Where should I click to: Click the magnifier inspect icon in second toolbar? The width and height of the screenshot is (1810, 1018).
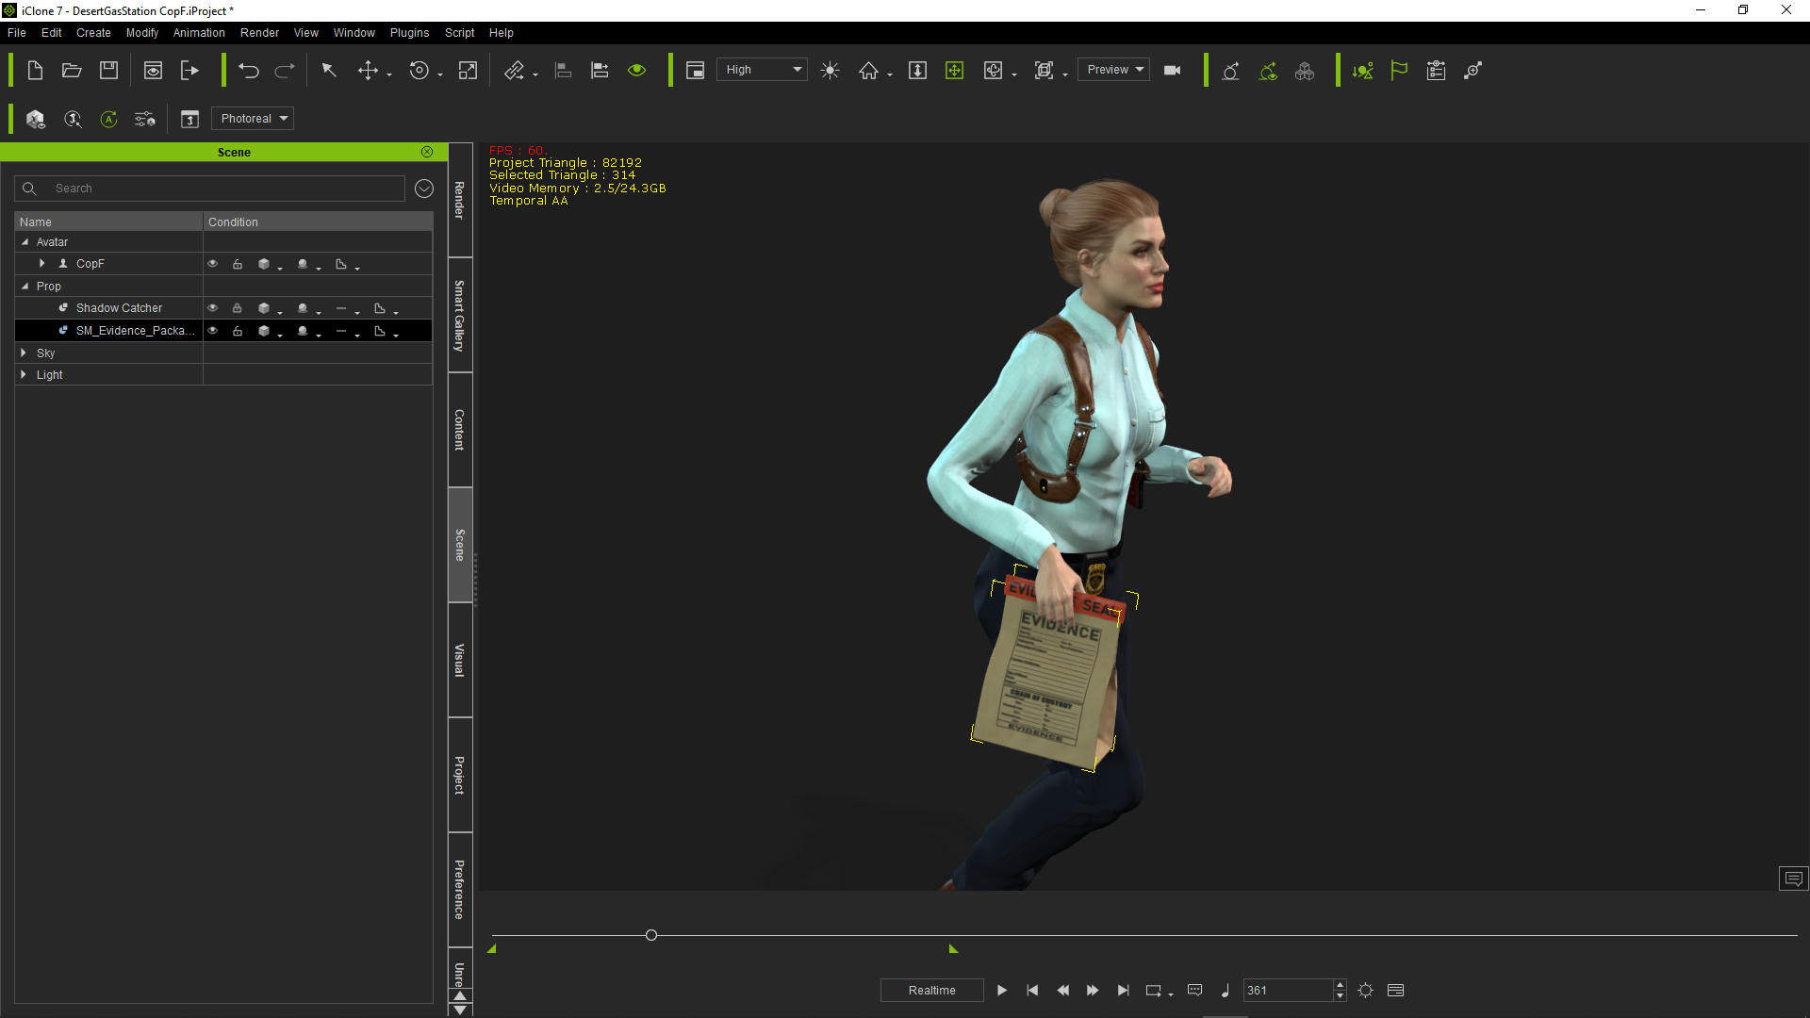point(73,119)
